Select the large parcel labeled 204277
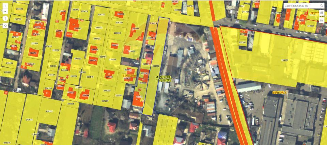 pos(285,60)
